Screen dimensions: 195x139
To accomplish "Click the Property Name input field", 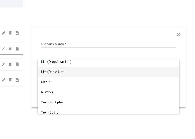I will point(109,44).
